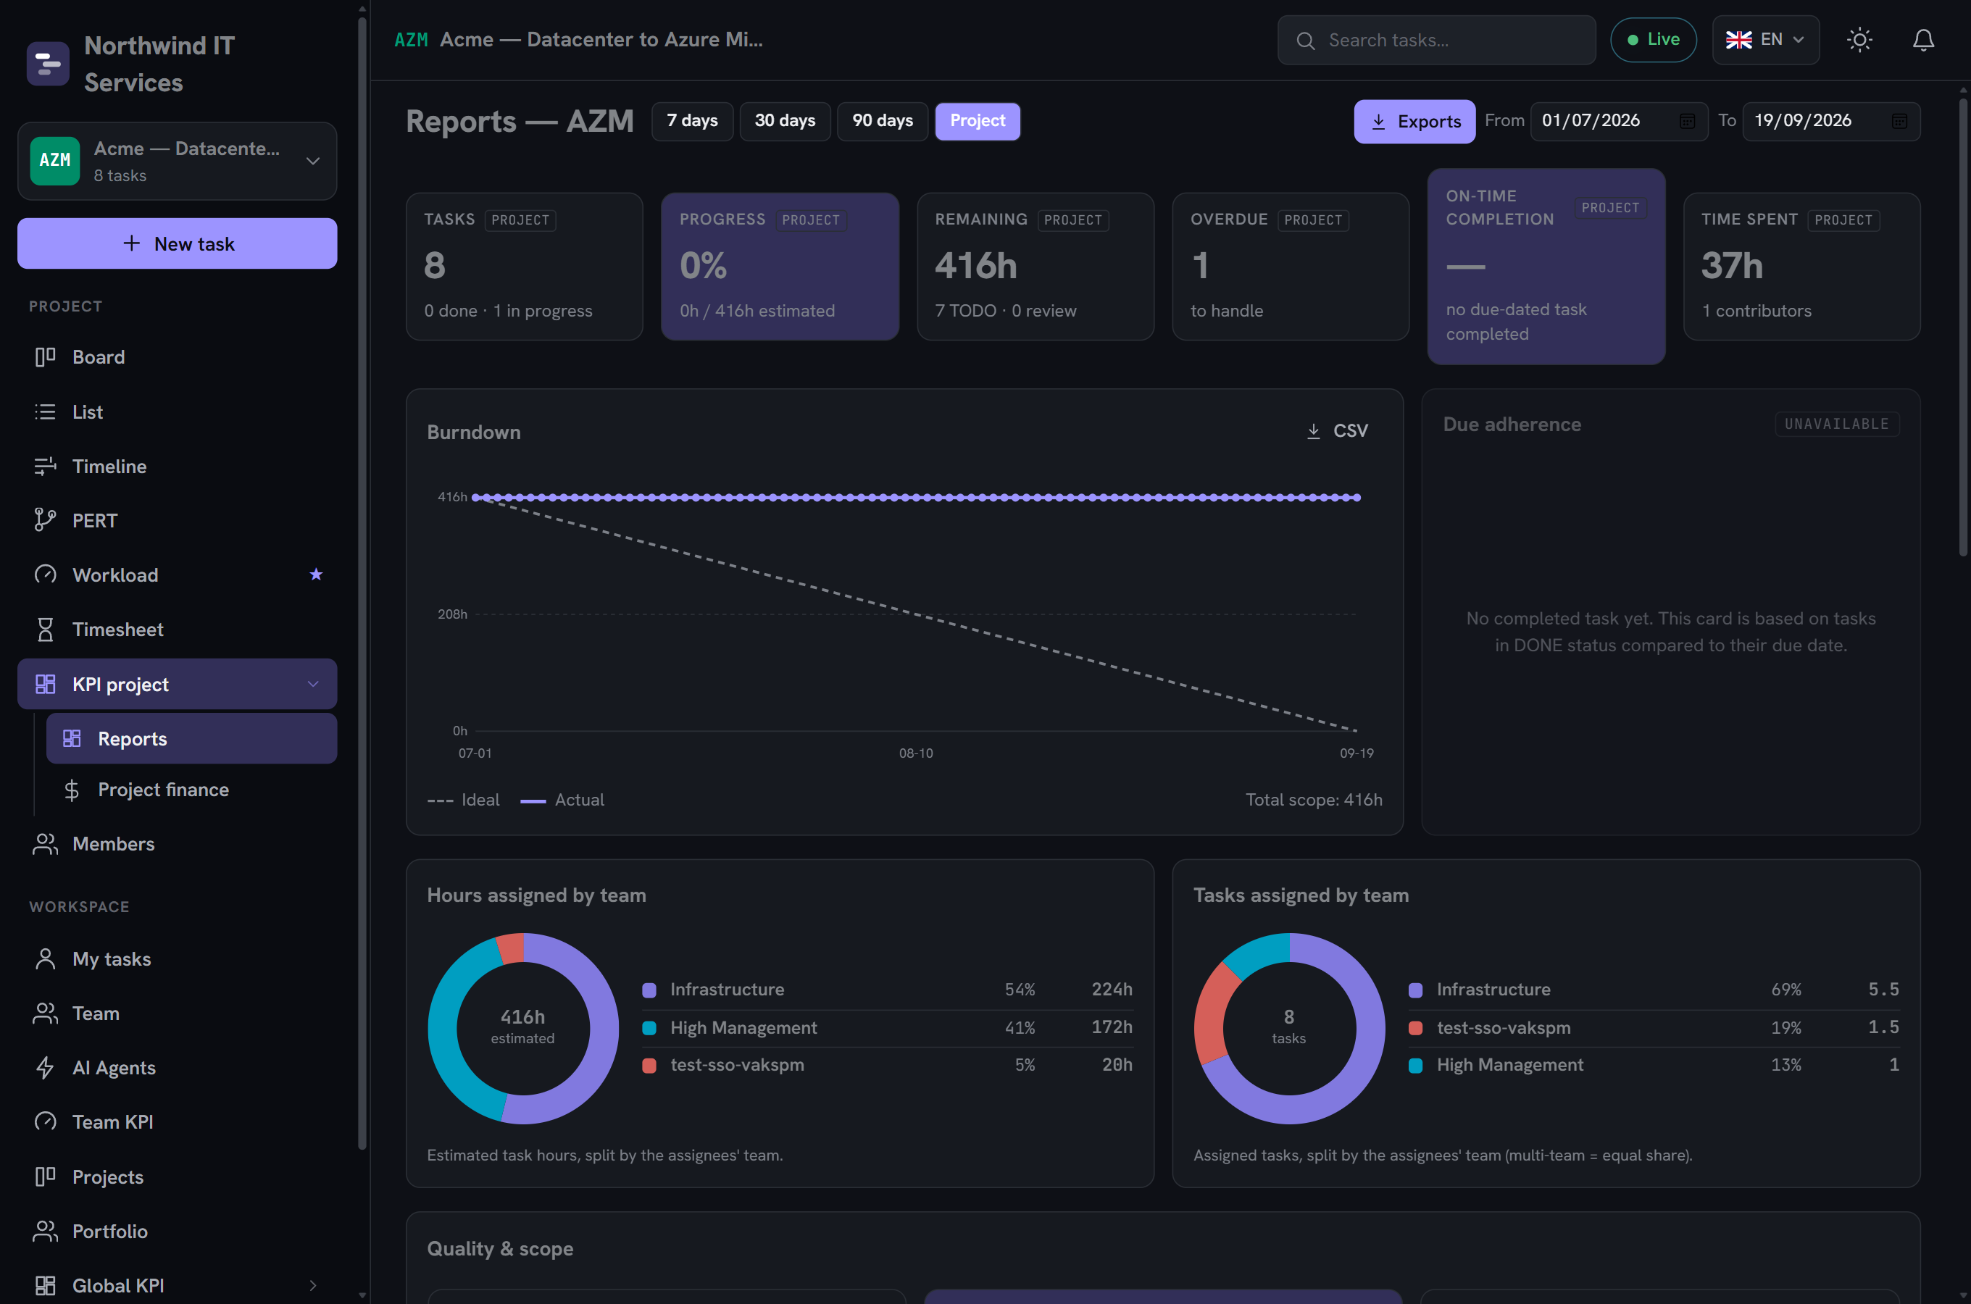Open the AI Agents lightning icon

[x=45, y=1068]
